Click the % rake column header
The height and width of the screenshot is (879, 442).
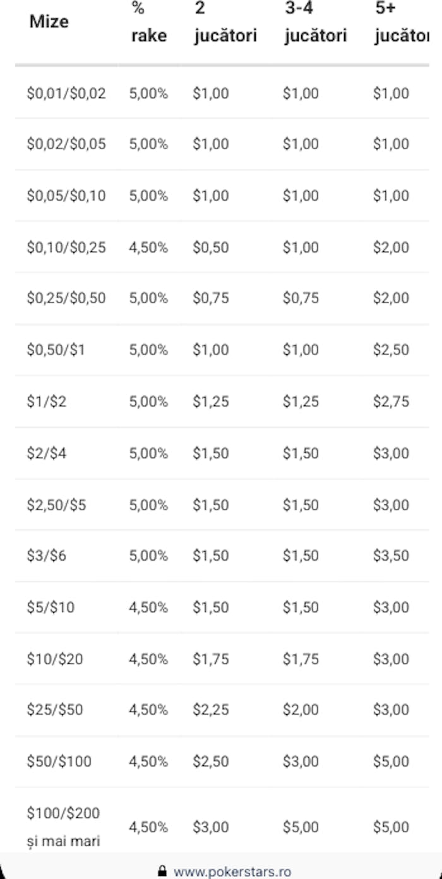click(x=149, y=22)
